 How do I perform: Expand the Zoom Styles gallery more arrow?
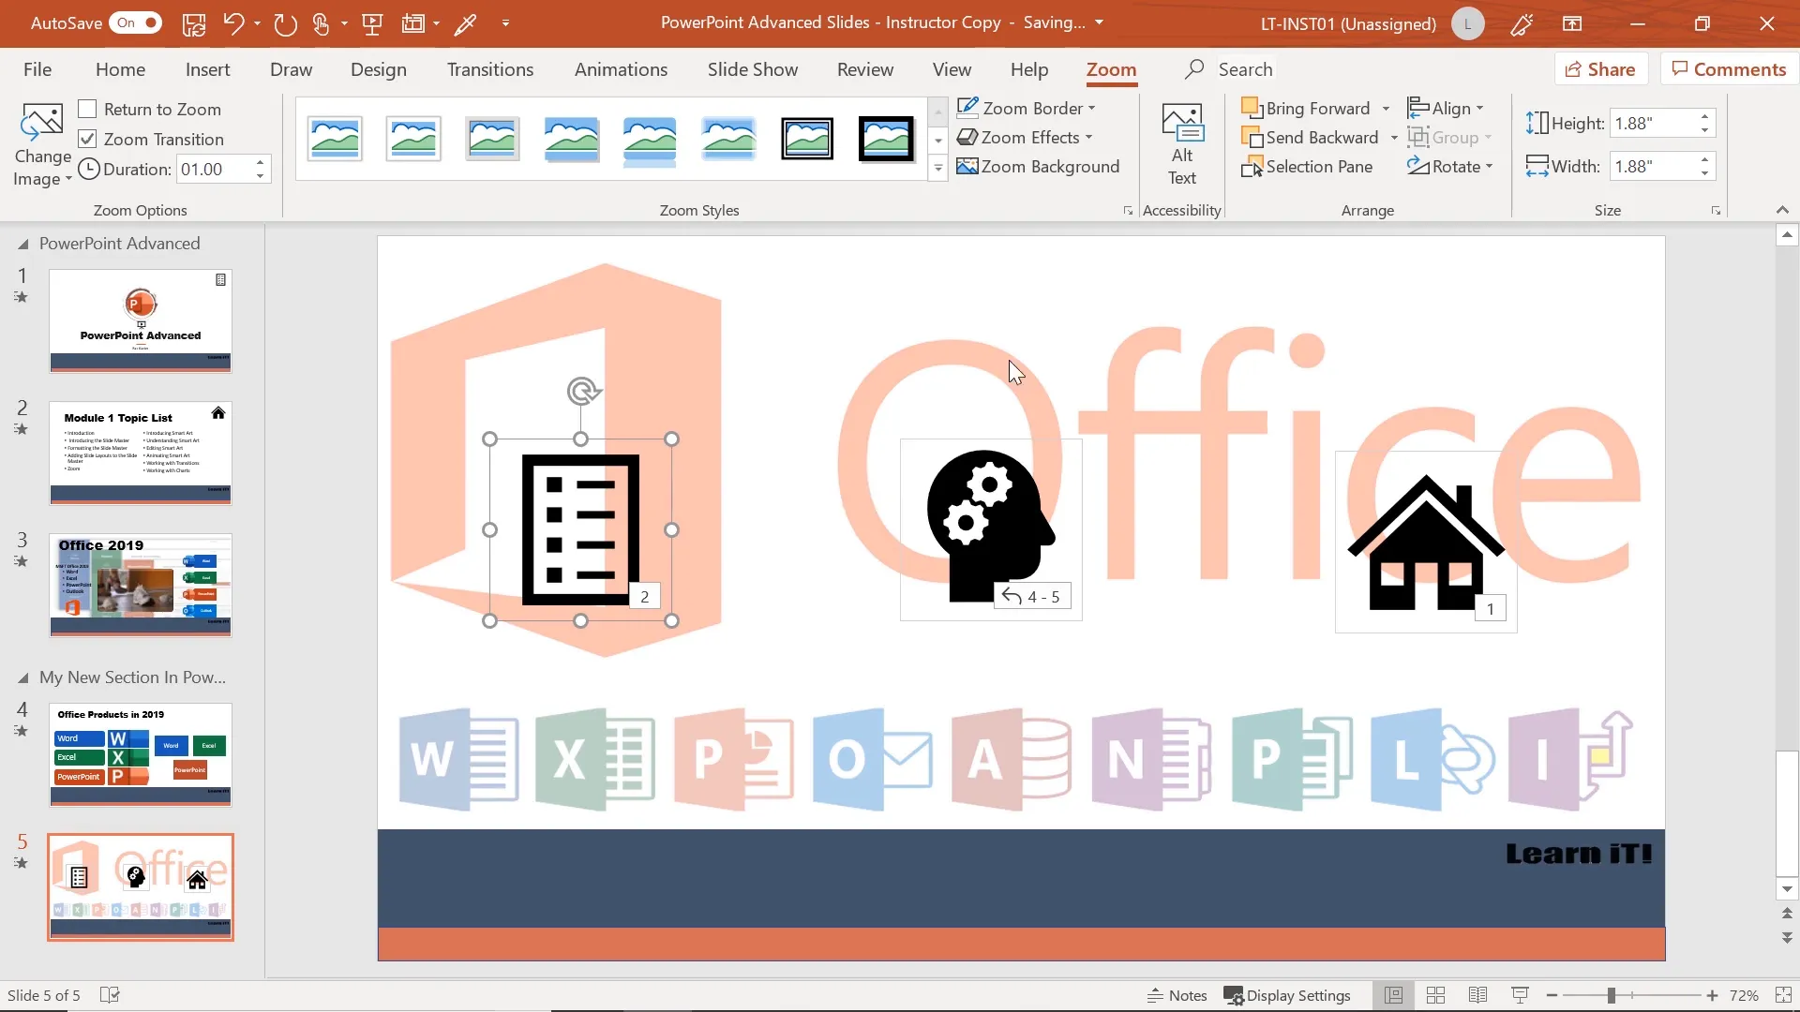pyautogui.click(x=937, y=169)
